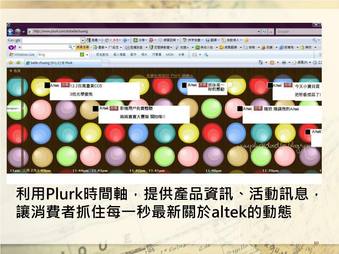Open the 網頁(P) page menu

(301, 63)
